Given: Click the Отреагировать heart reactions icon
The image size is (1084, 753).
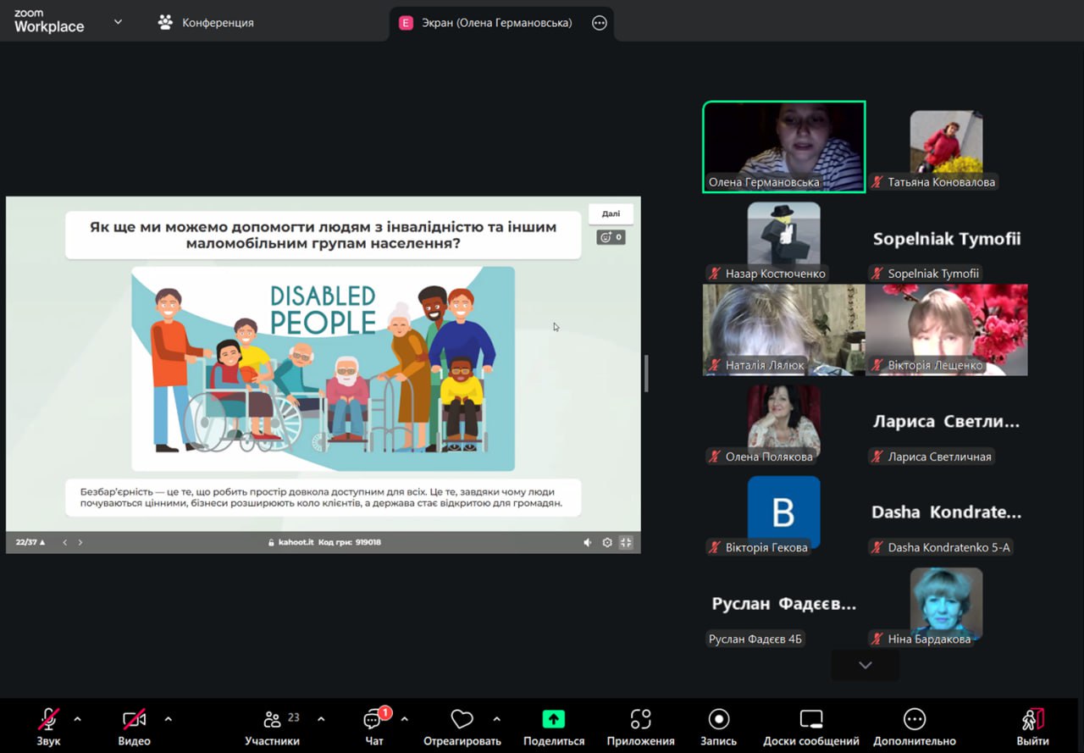Looking at the screenshot, I should pyautogui.click(x=462, y=720).
